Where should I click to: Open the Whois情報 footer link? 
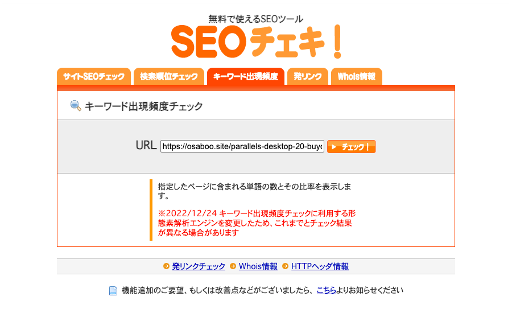[258, 266]
